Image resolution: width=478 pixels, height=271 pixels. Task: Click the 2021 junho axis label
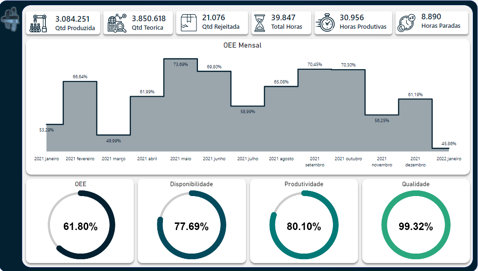(214, 159)
